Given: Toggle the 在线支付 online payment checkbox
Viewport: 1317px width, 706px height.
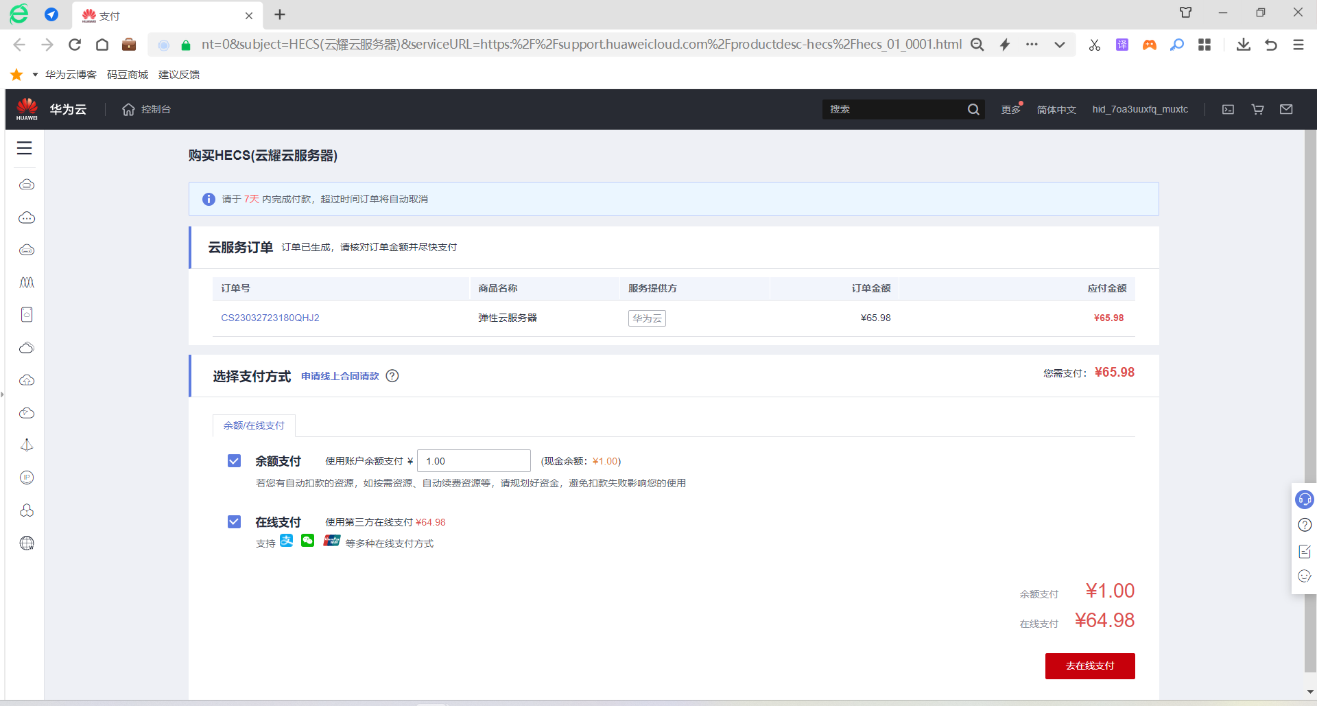Looking at the screenshot, I should pyautogui.click(x=235, y=522).
